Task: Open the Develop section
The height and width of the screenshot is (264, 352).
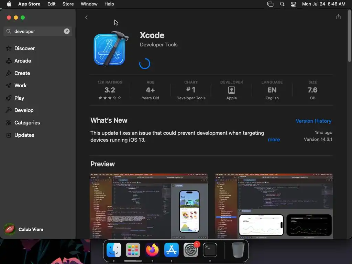Action: point(24,110)
